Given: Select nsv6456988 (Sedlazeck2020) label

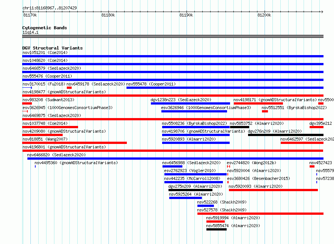Looking at the screenshot, I should [191, 163].
